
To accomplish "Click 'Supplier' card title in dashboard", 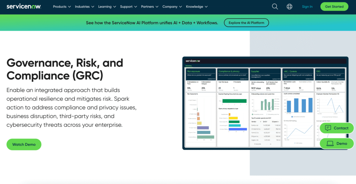I will pyautogui.click(x=255, y=71).
